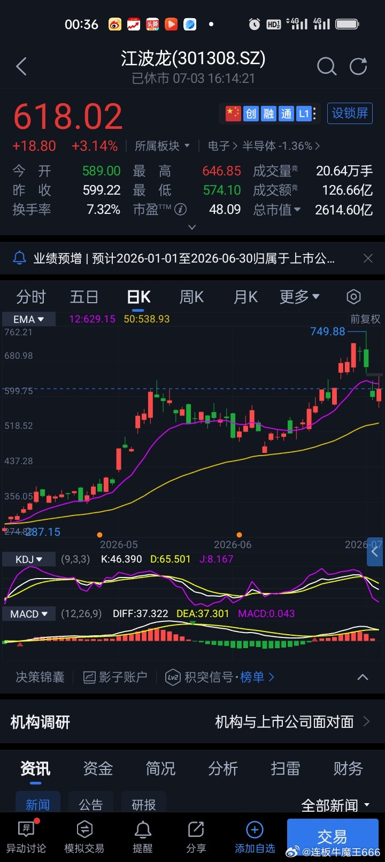Open 异动讨论 at bottom bar
The width and height of the screenshot is (385, 862).
pyautogui.click(x=26, y=838)
